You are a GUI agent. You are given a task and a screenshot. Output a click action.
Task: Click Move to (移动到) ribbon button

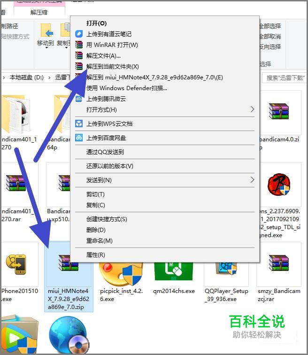tap(46, 35)
